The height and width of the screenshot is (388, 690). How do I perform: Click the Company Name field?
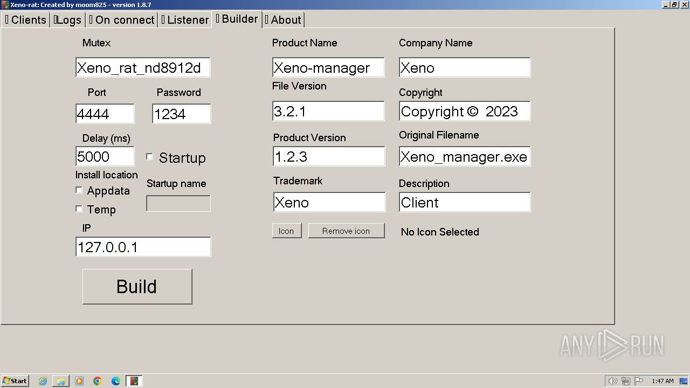(x=465, y=67)
